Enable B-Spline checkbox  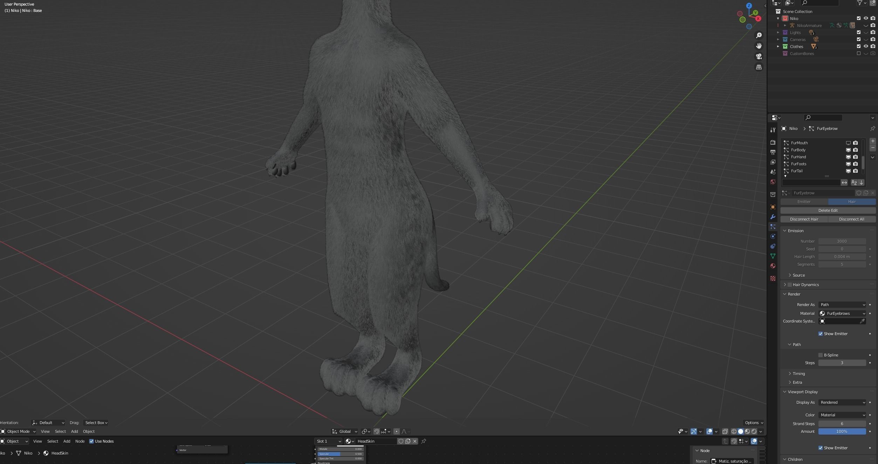820,355
